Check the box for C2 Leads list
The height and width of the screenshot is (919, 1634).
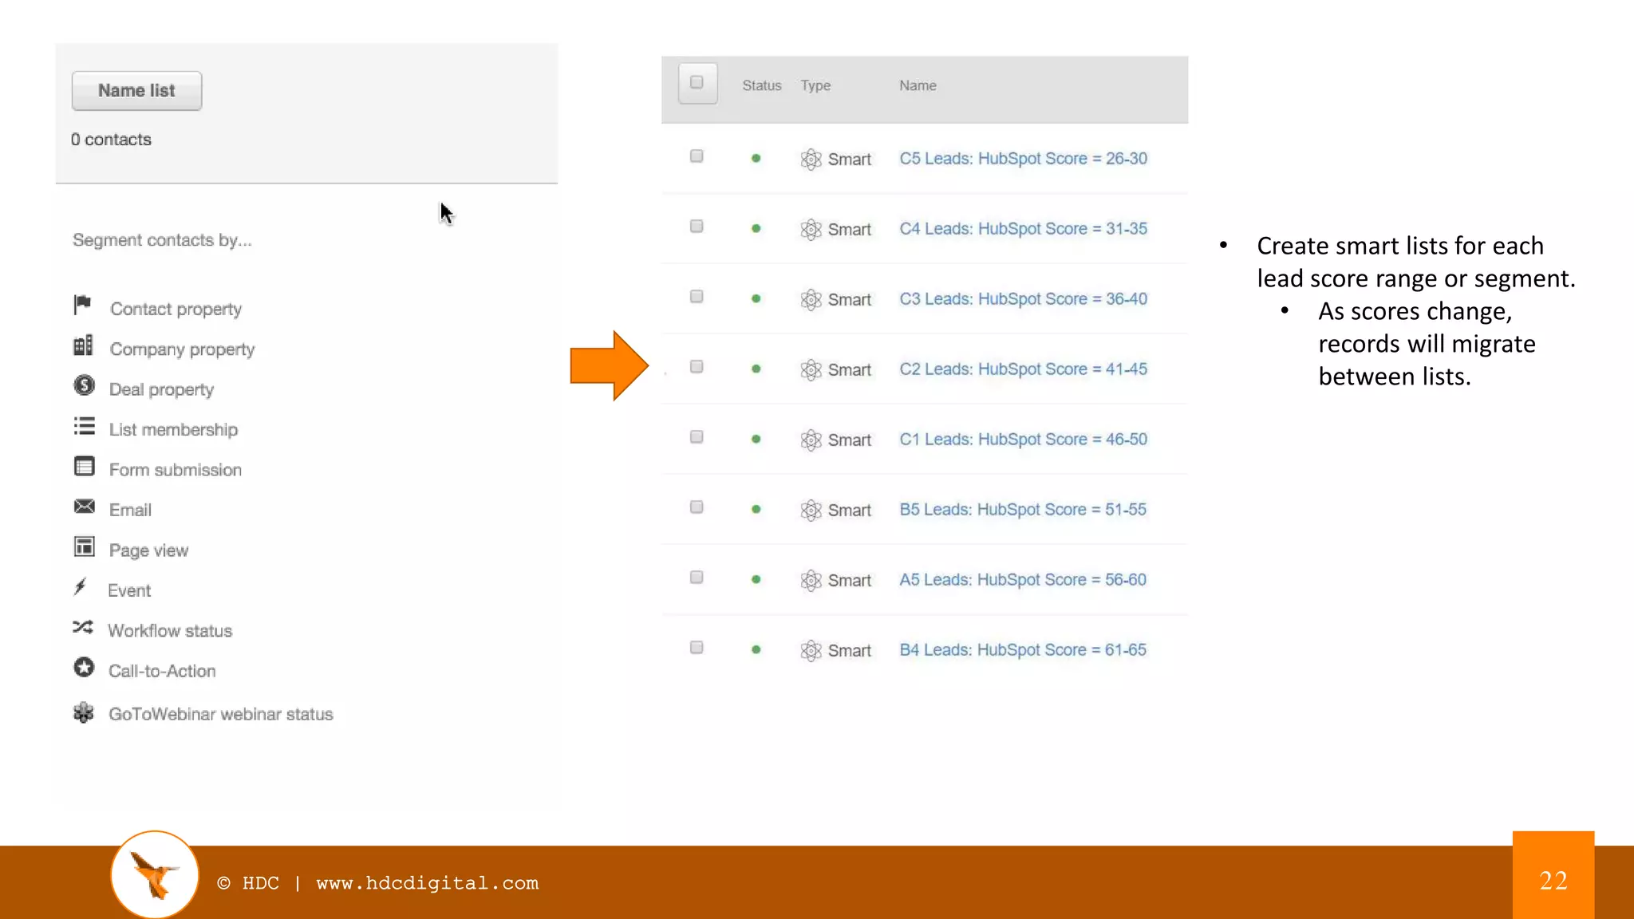click(697, 367)
